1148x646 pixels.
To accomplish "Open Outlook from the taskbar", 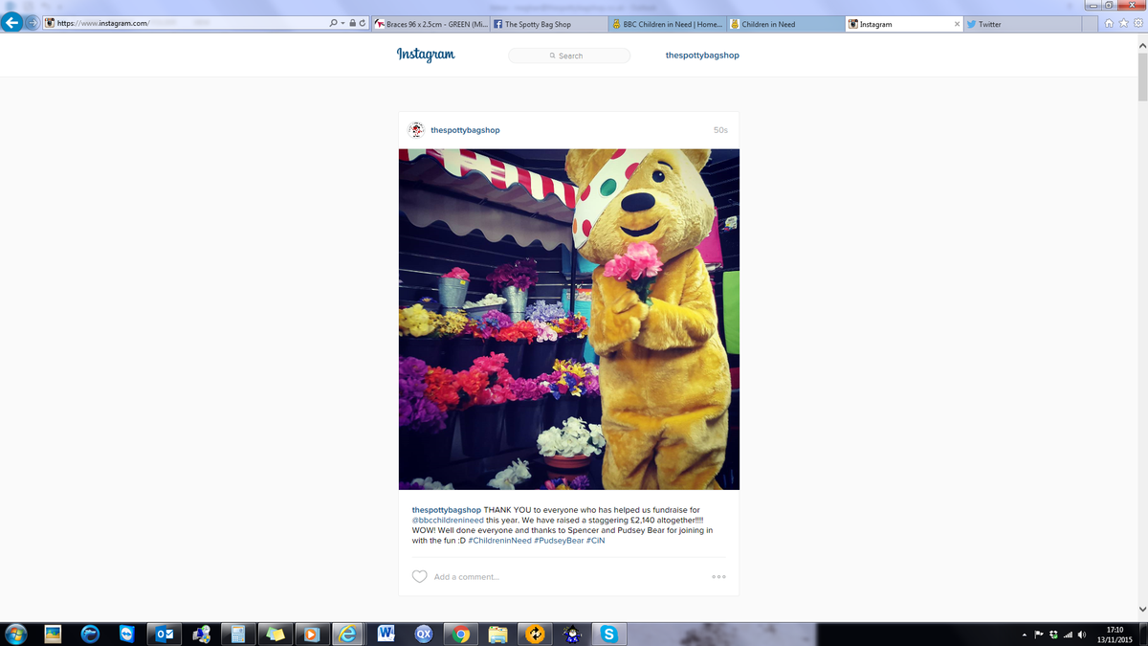I will pos(164,634).
